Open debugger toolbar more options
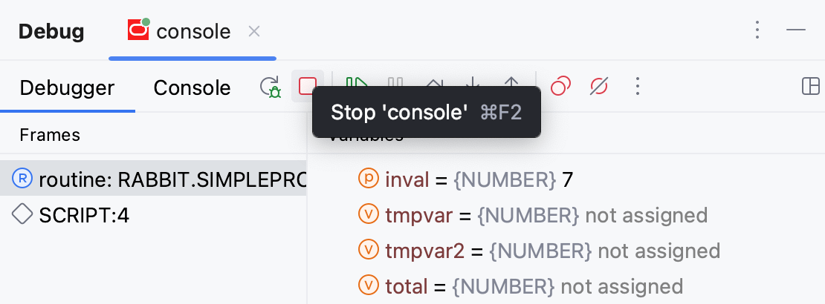This screenshot has width=825, height=304. pos(637,87)
